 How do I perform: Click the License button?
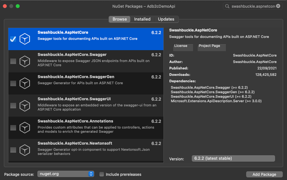(x=183, y=47)
